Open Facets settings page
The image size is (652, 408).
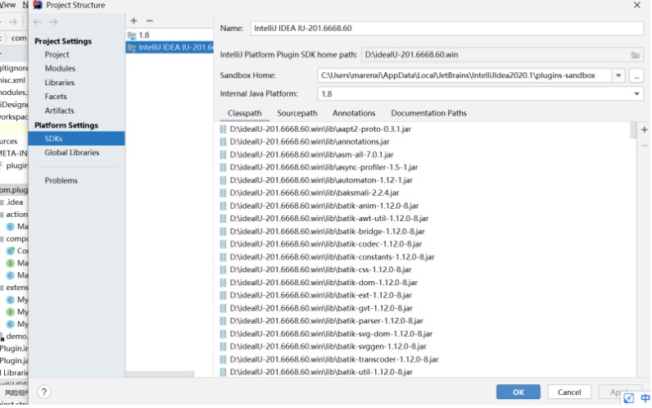[56, 97]
